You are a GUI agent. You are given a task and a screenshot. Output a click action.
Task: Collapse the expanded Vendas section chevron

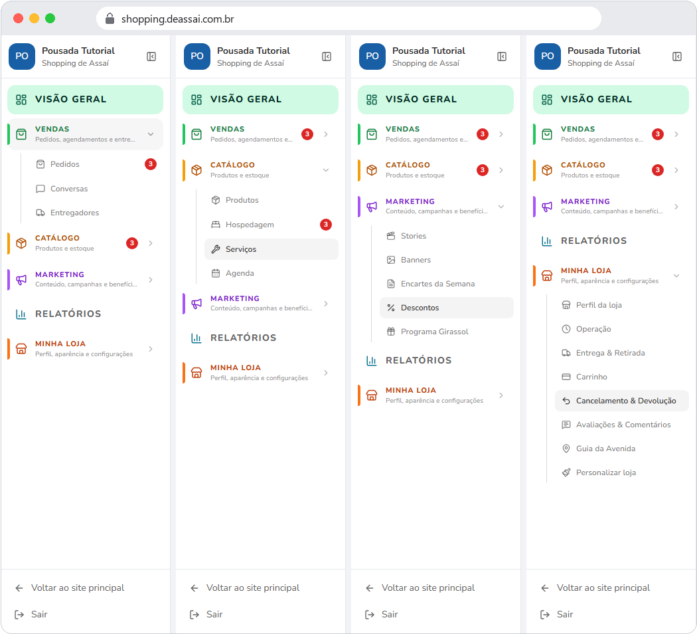click(151, 134)
